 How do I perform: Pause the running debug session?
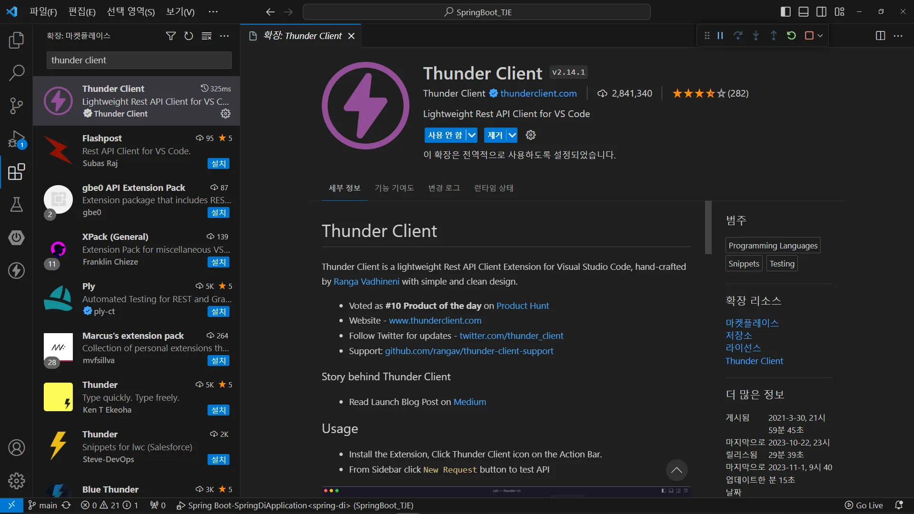[720, 36]
